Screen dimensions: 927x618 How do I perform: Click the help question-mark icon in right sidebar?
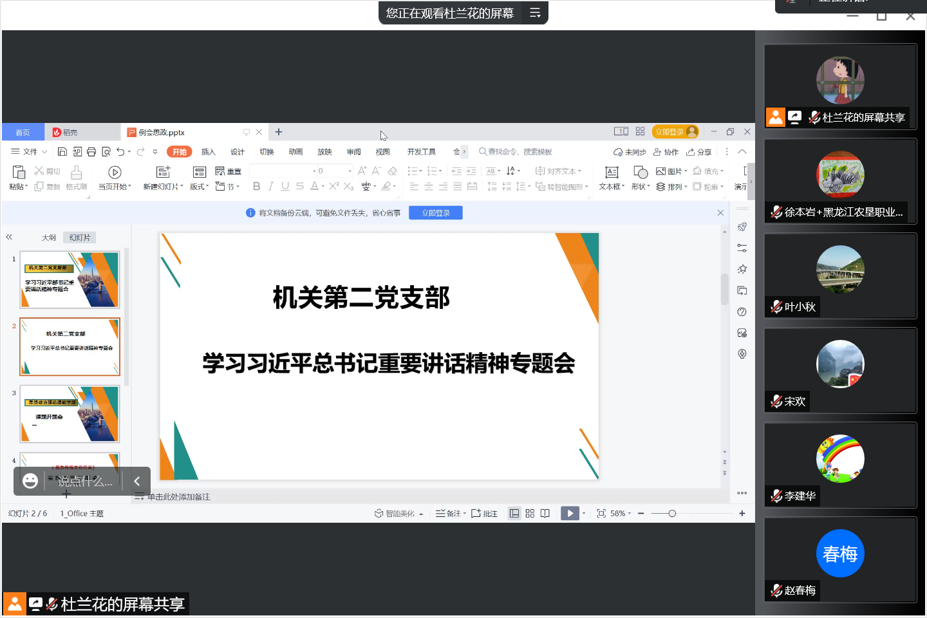point(742,312)
